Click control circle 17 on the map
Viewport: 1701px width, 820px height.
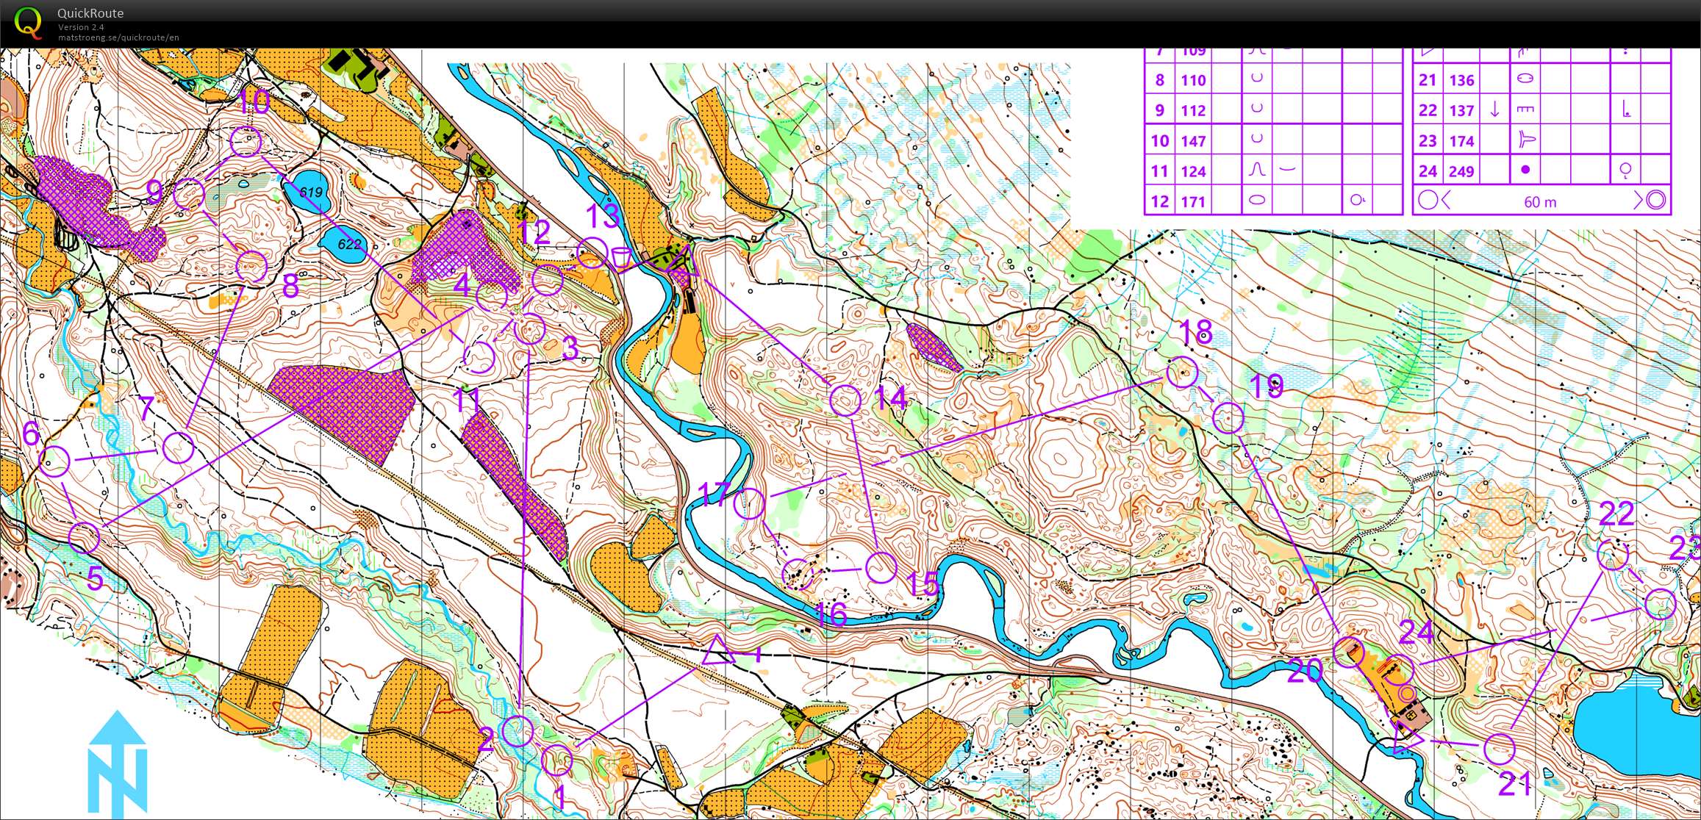point(750,503)
